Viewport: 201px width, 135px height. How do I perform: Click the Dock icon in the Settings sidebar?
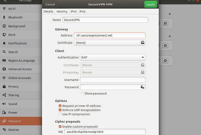point(4,35)
